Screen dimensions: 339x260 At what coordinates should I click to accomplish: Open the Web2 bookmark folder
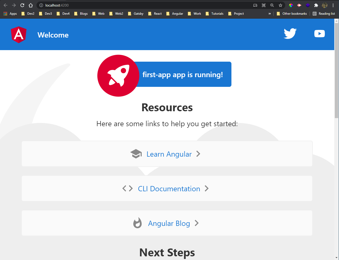click(116, 14)
